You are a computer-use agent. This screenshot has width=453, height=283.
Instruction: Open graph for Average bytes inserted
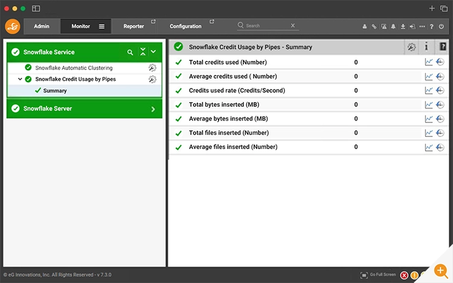point(429,118)
